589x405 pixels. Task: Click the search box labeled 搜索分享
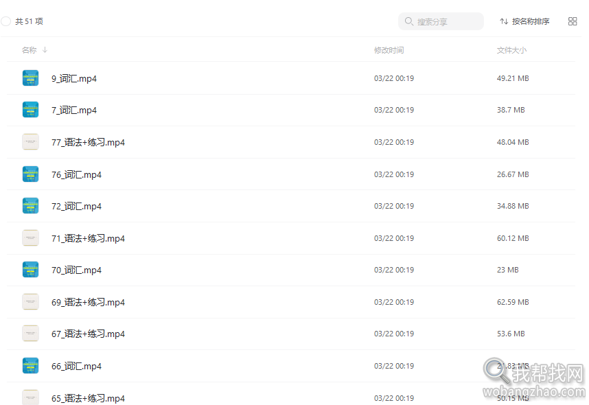(x=441, y=21)
